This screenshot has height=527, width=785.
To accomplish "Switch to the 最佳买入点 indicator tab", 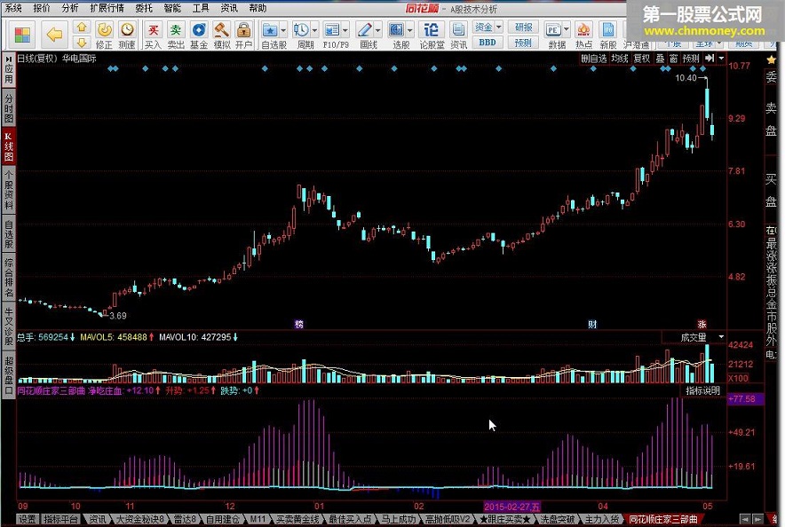I will (350, 520).
